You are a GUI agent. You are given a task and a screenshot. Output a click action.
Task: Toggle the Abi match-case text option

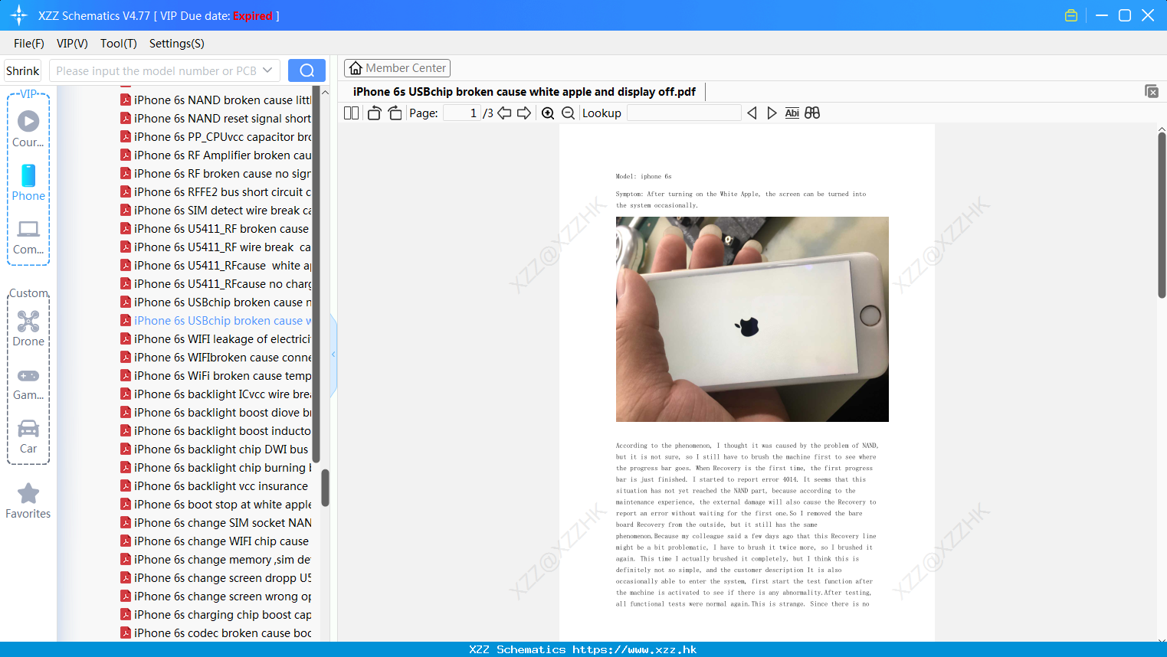click(x=792, y=113)
